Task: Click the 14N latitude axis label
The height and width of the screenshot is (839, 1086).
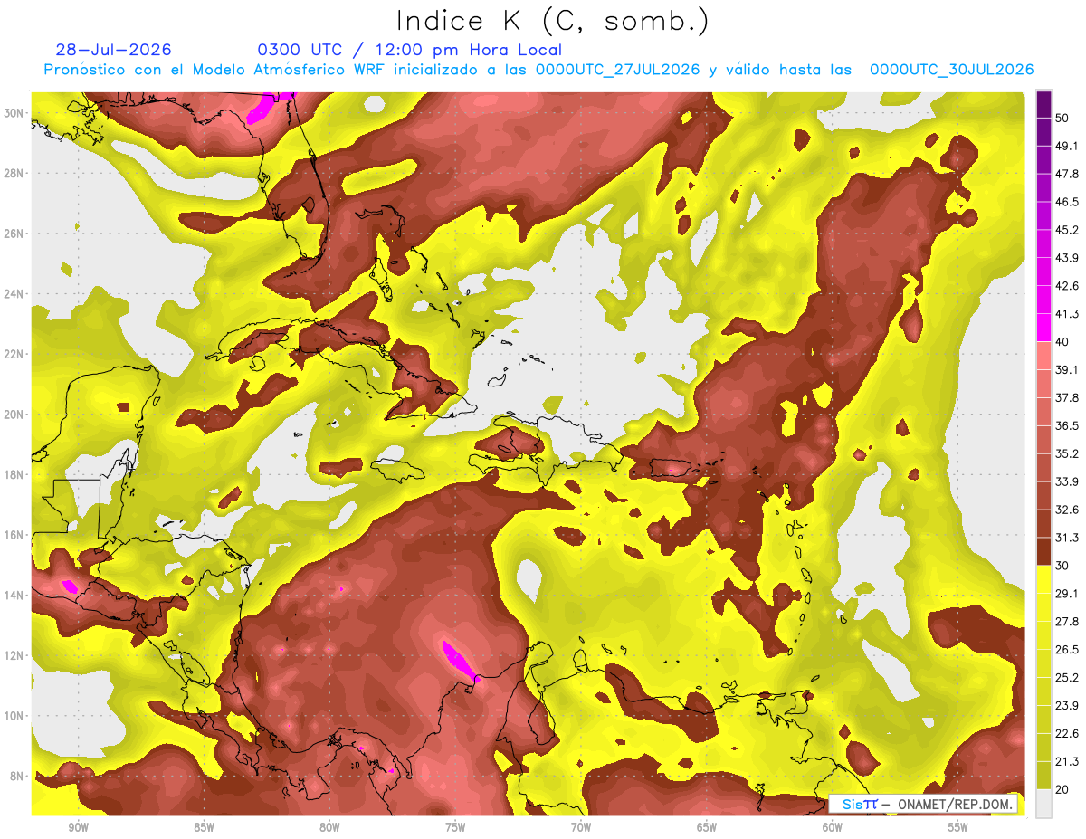Action: (x=15, y=595)
